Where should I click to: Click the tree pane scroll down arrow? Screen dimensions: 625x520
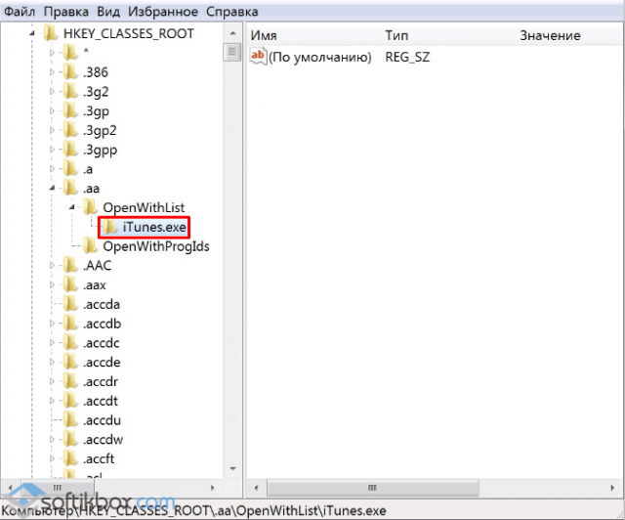coord(232,468)
